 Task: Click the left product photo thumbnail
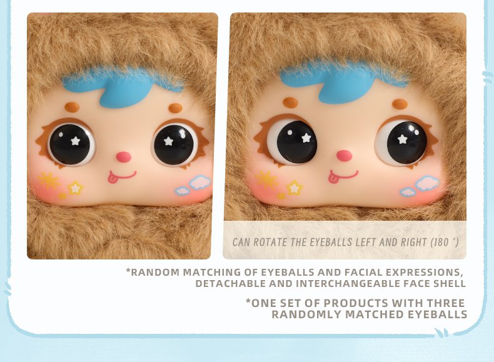[122, 136]
